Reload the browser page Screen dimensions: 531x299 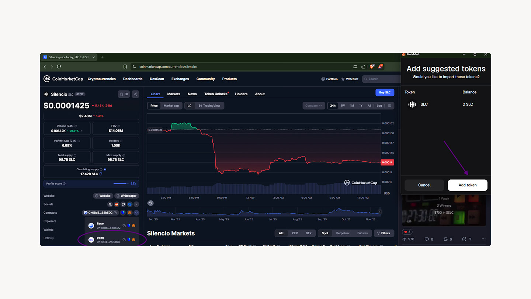[59, 67]
